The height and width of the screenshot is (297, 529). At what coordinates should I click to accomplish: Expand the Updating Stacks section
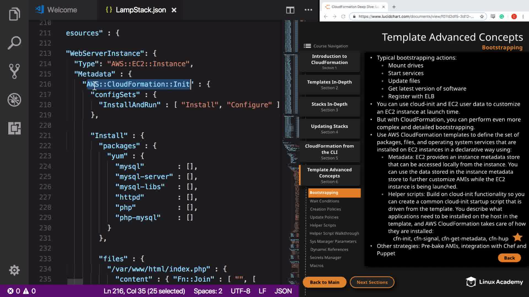[x=329, y=129]
